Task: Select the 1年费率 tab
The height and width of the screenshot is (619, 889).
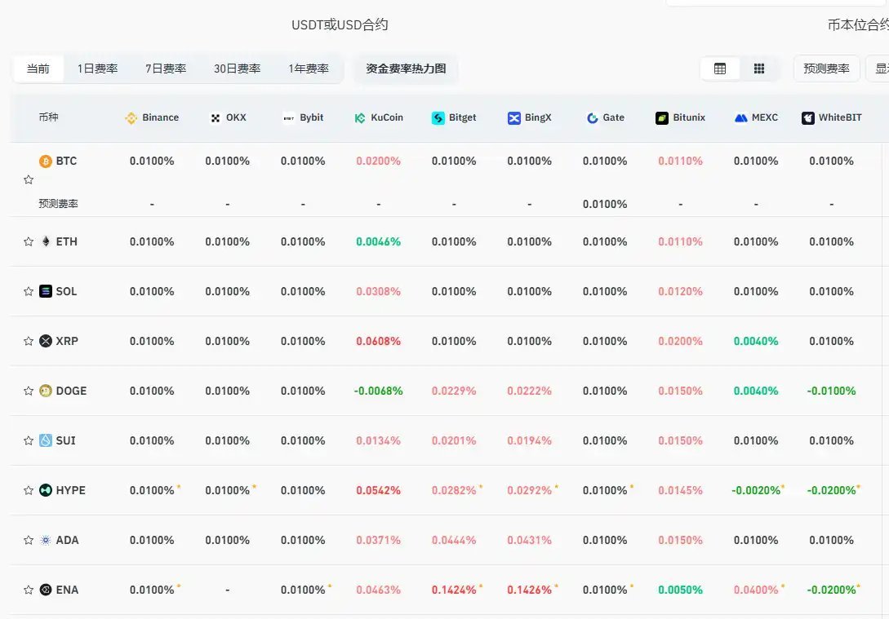Action: 309,69
